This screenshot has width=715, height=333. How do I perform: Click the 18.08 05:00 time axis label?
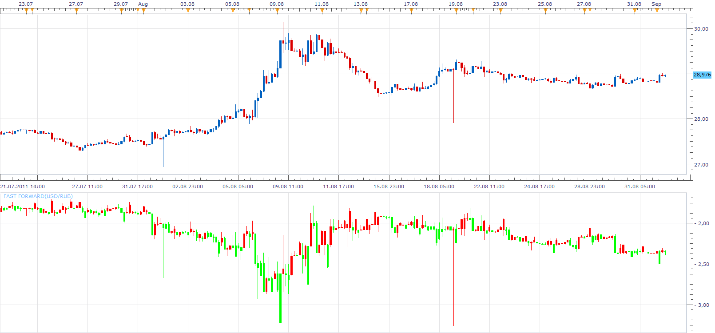[439, 186]
